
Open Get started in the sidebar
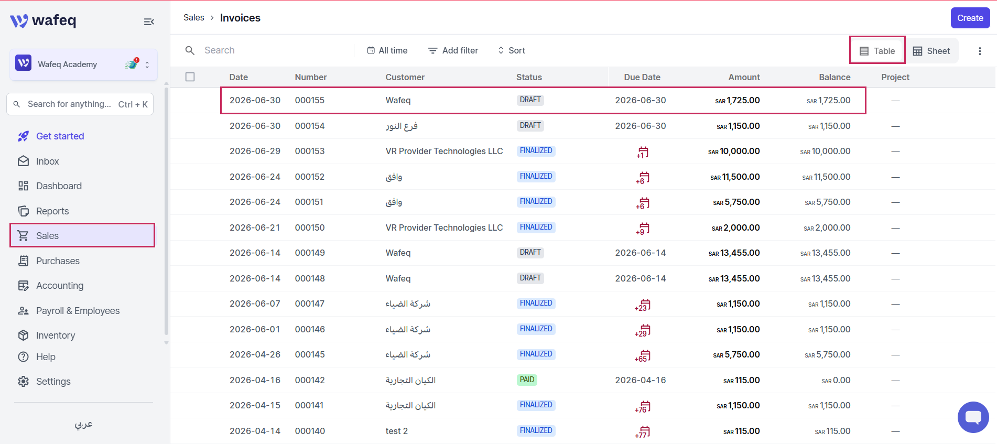tap(60, 136)
